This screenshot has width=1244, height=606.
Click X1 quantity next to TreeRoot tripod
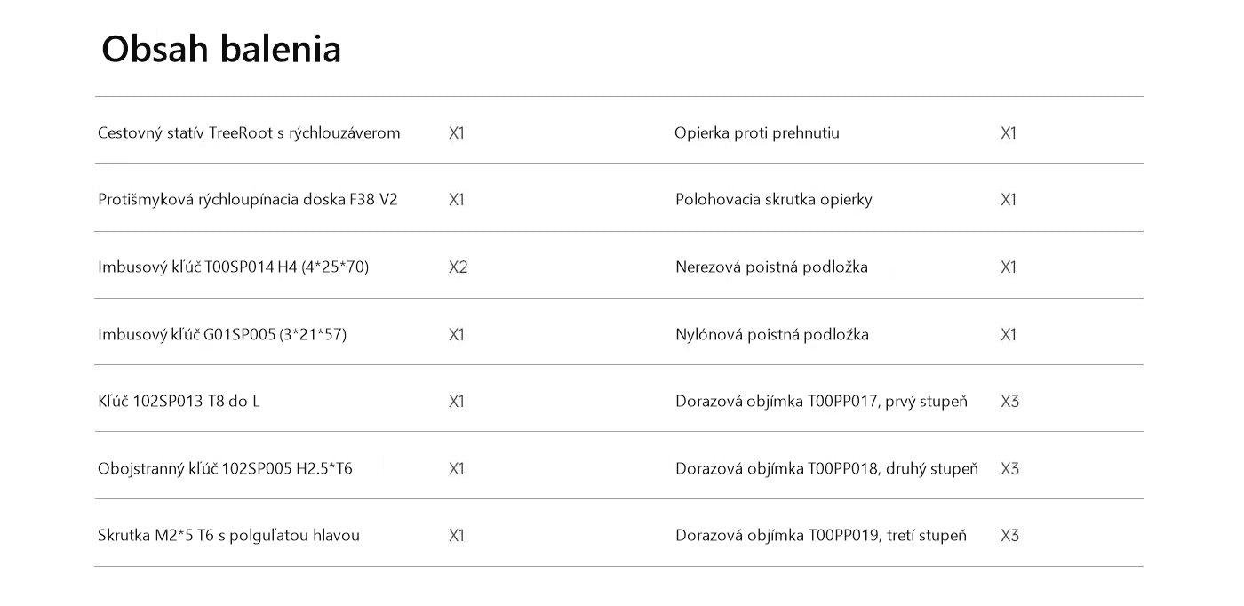point(457,133)
